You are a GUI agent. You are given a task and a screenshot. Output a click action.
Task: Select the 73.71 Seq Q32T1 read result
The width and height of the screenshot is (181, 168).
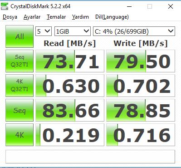(x=70, y=61)
